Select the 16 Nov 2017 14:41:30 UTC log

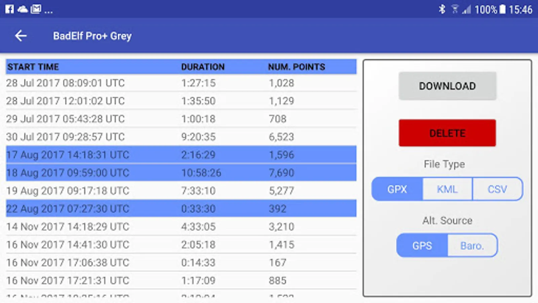coord(181,244)
